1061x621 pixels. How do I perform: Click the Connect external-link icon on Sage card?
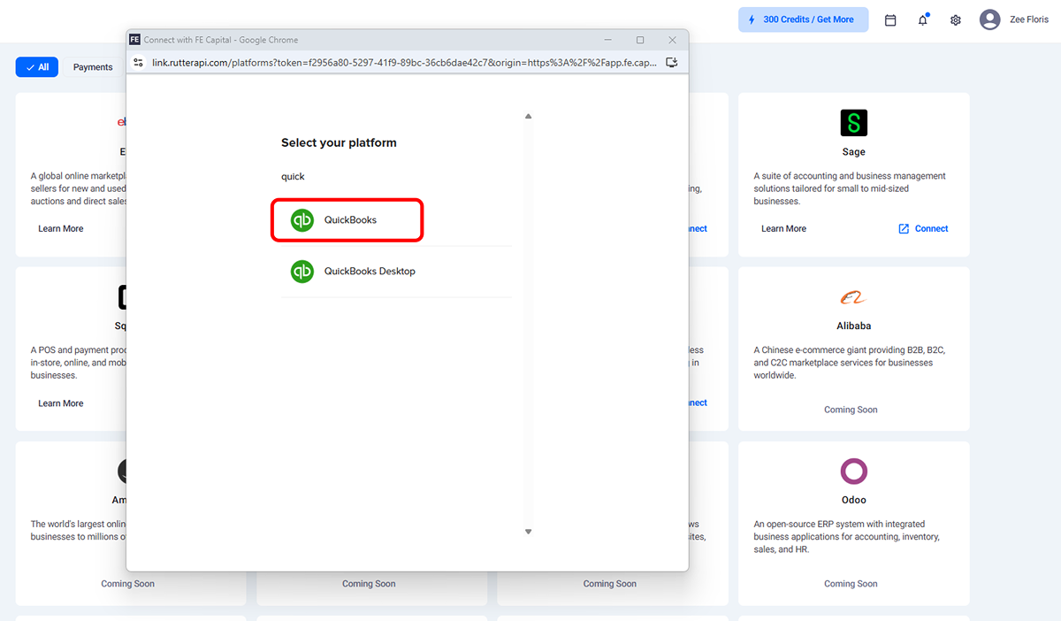904,229
